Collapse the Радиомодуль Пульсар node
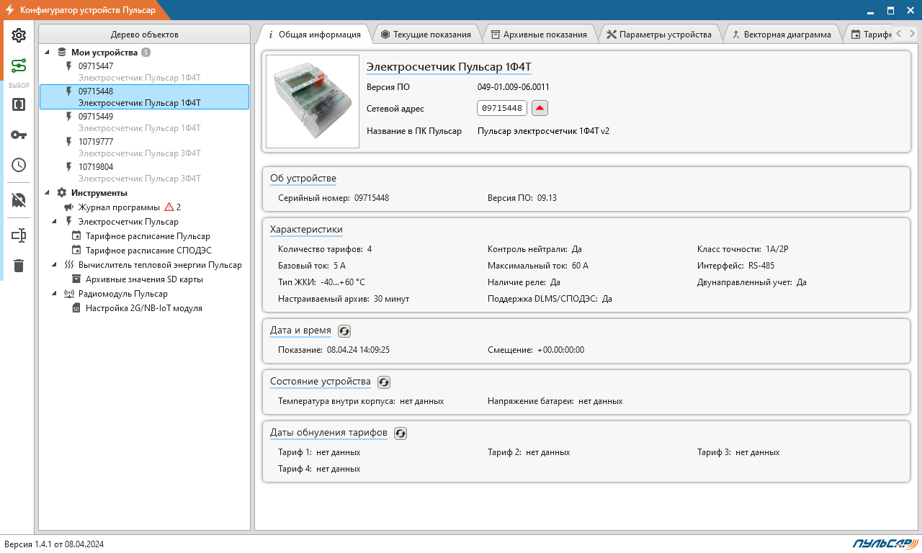This screenshot has height=553, width=922. (x=55, y=294)
